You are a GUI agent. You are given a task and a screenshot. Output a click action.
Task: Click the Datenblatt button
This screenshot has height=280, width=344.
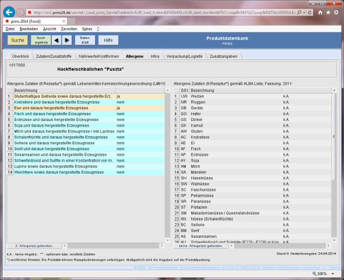click(x=85, y=40)
